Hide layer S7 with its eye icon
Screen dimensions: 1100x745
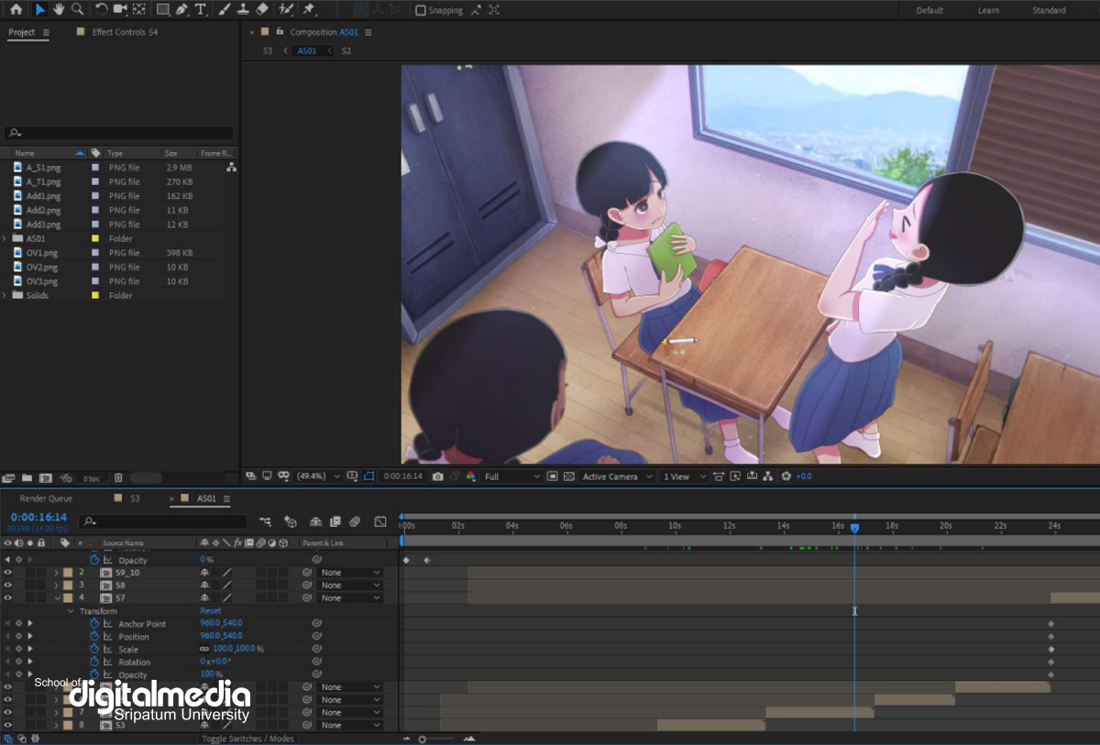[x=8, y=598]
